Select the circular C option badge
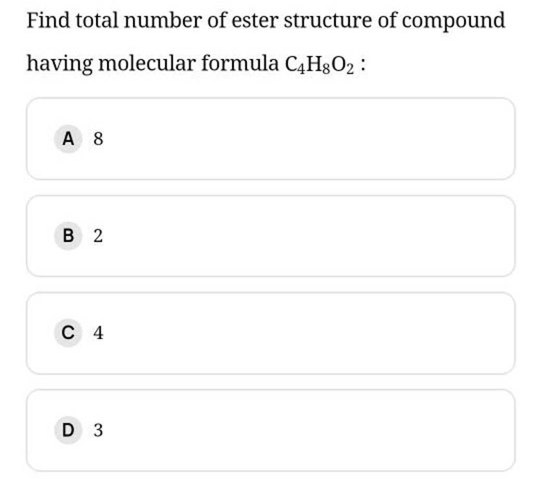This screenshot has height=484, width=533. (68, 332)
